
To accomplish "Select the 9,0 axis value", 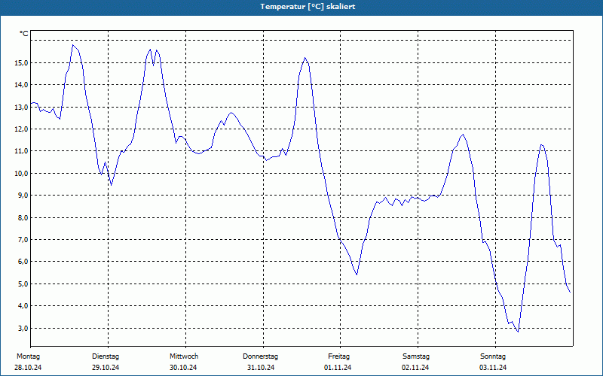I will point(23,196).
